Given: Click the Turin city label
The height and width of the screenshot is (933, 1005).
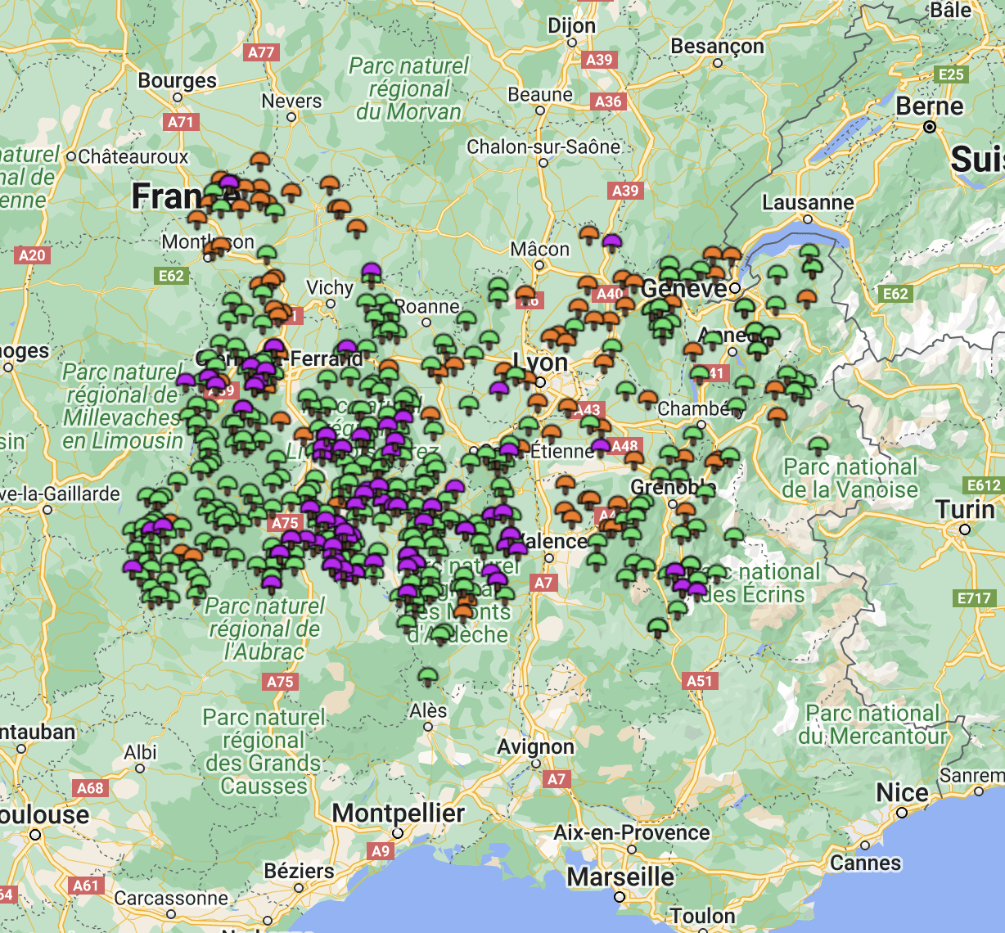Looking at the screenshot, I should coord(965,509).
